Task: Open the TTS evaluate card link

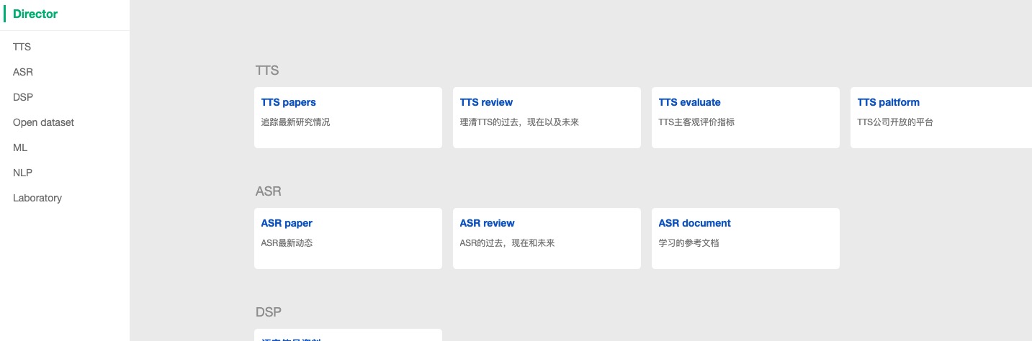Action: [690, 102]
